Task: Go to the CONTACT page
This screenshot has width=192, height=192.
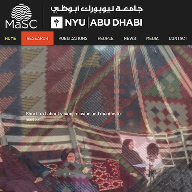Action: click(x=178, y=38)
